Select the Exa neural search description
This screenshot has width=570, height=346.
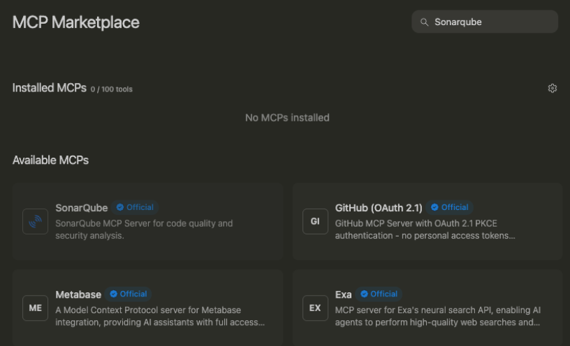tap(438, 316)
